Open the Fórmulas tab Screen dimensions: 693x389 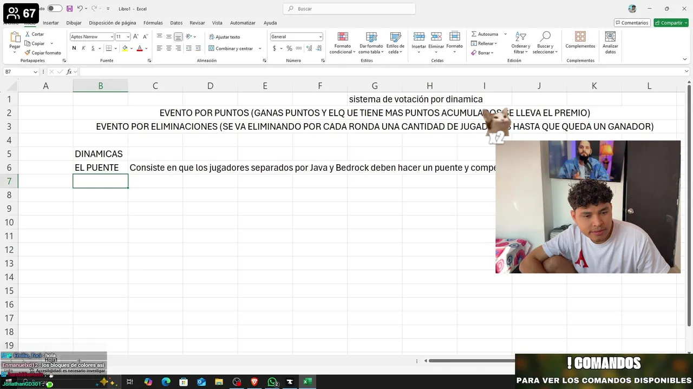[153, 23]
